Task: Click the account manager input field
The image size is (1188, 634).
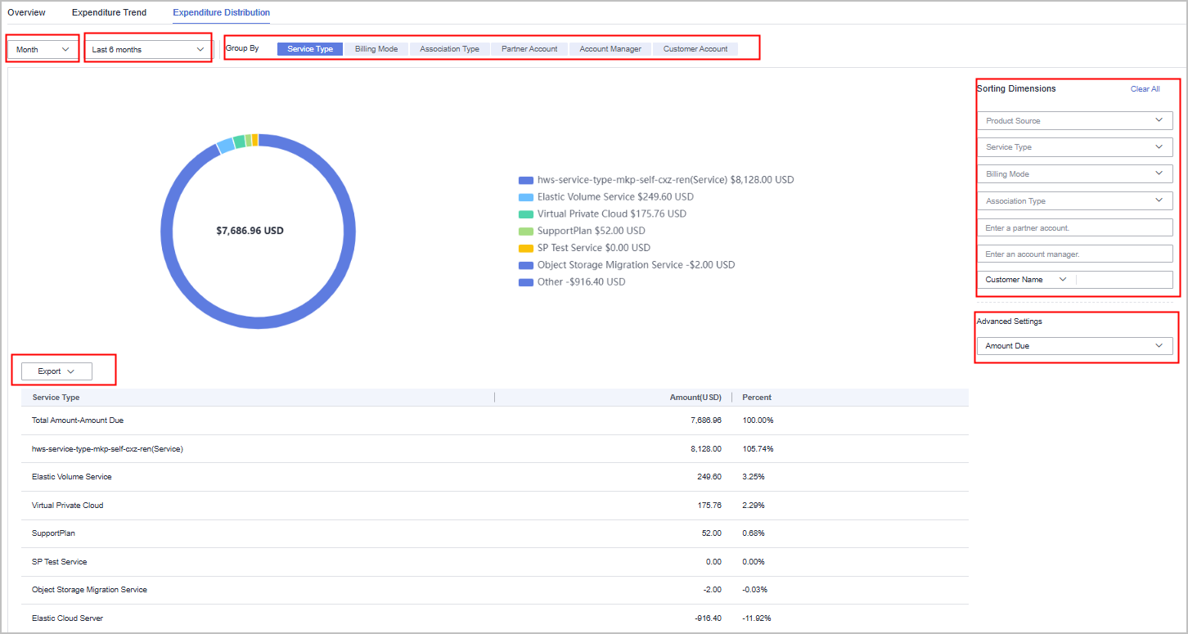Action: click(x=1074, y=254)
